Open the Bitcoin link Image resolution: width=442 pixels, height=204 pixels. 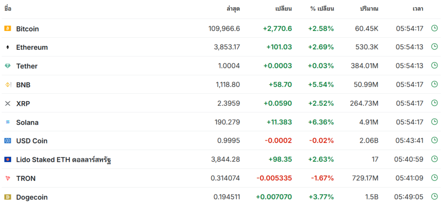tap(27, 29)
